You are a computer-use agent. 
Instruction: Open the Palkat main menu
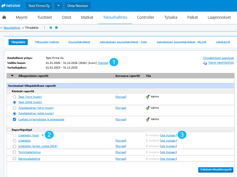point(192,17)
